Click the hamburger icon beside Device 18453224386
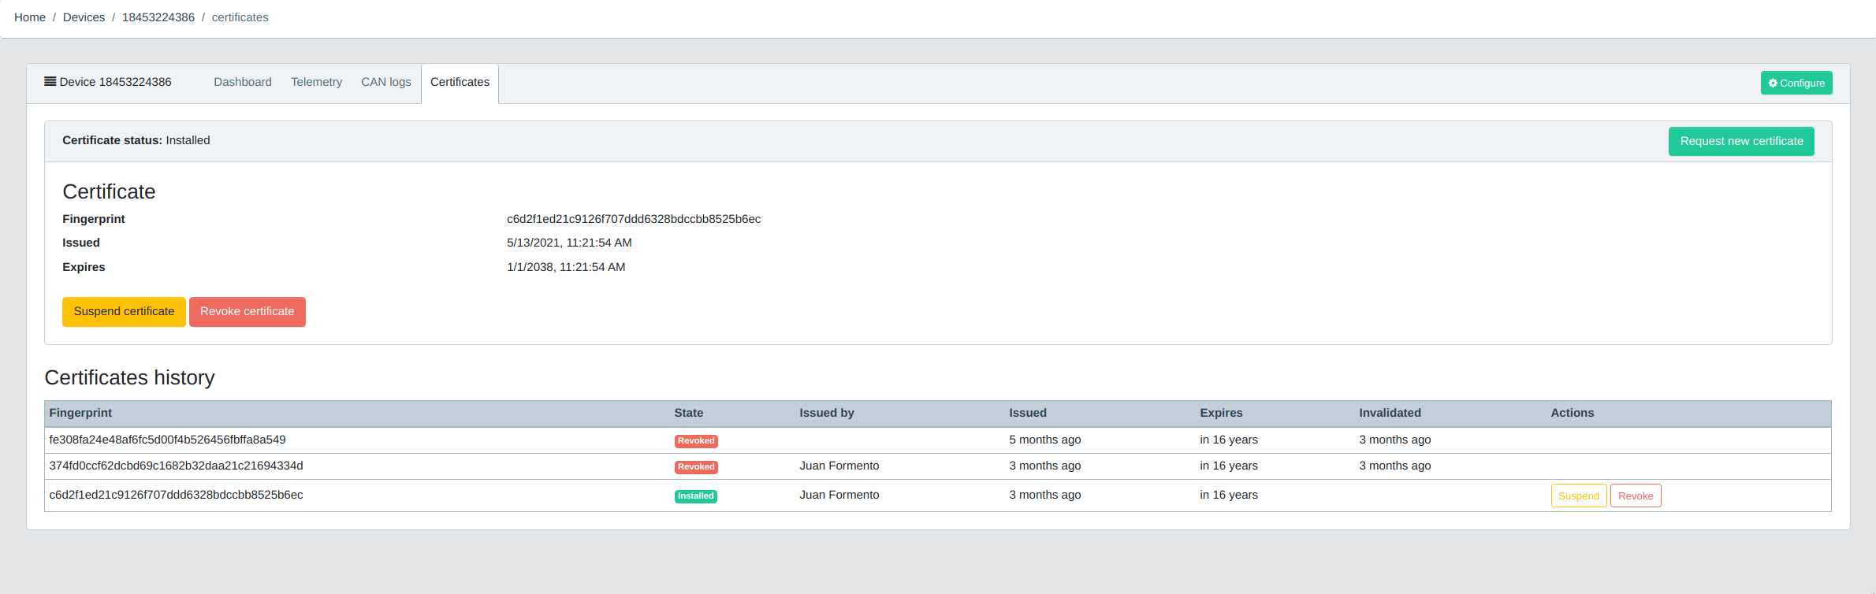Image resolution: width=1876 pixels, height=594 pixels. pyautogui.click(x=50, y=82)
